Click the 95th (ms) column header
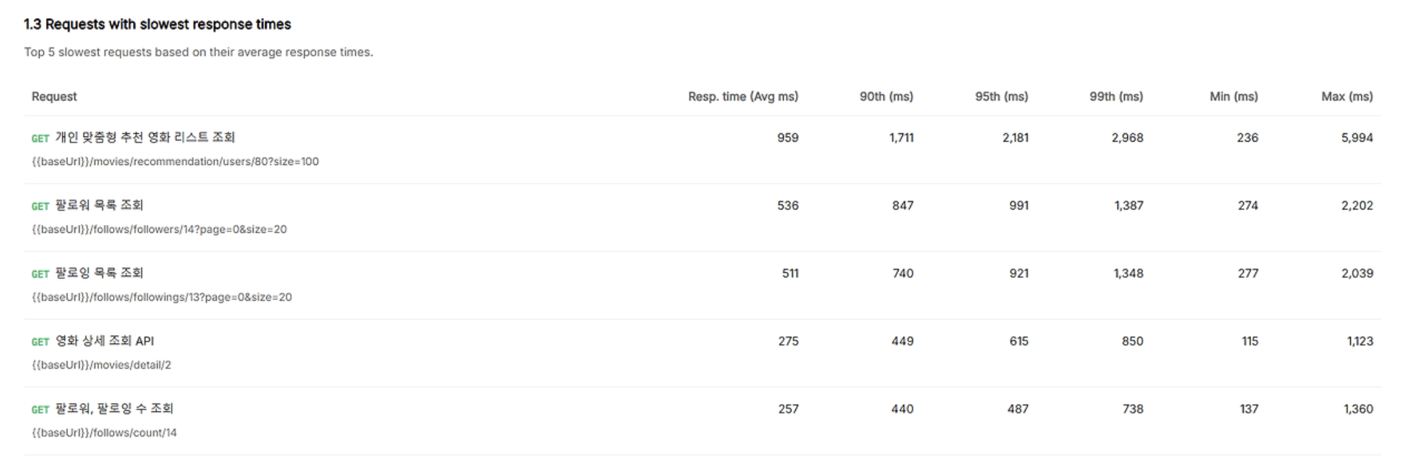Viewport: 1417px width, 458px height. click(1001, 96)
